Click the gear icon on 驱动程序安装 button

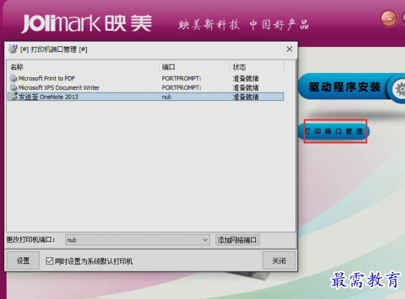coord(400,89)
